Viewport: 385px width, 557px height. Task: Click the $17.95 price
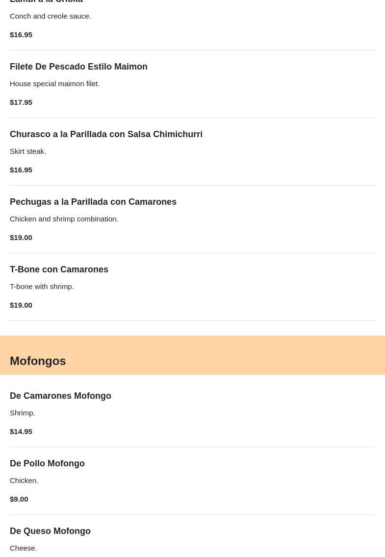point(21,102)
